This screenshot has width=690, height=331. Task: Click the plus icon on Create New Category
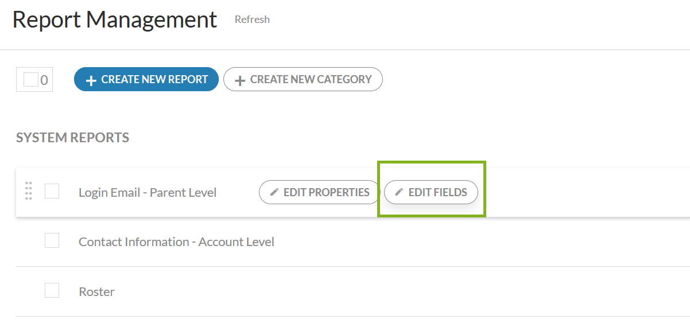pyautogui.click(x=240, y=80)
